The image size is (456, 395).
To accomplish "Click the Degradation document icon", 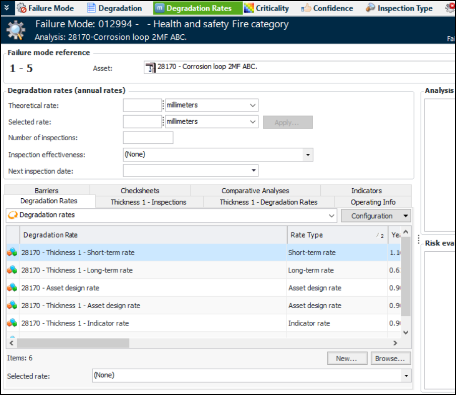I will [x=91, y=8].
